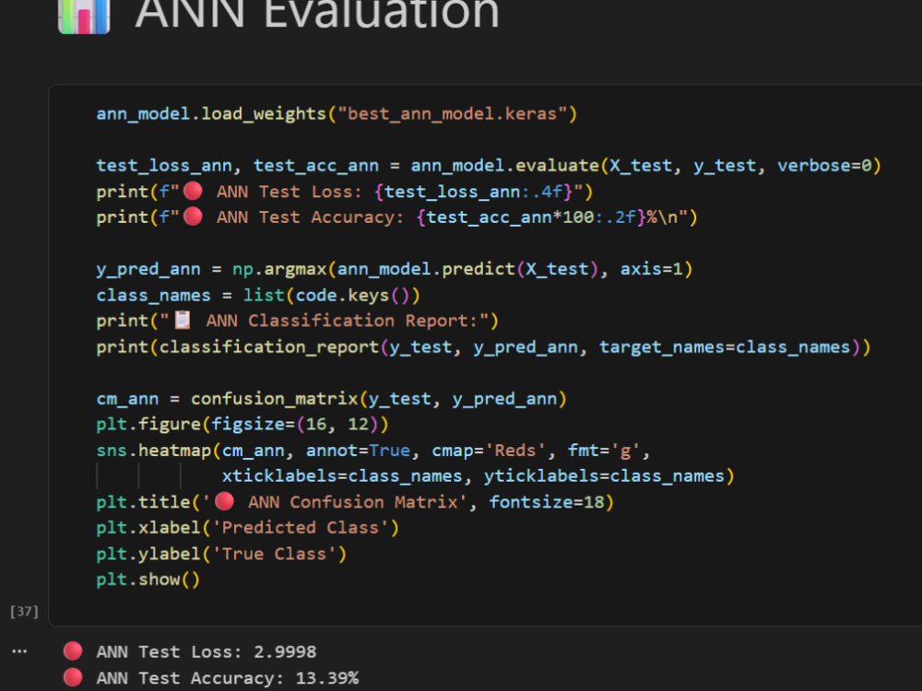Click execution count [37] label
Viewport: 922px width, 691px height.
24,611
